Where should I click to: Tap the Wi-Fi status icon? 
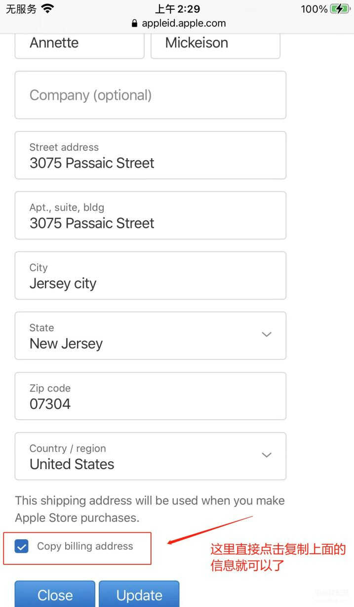[x=48, y=8]
